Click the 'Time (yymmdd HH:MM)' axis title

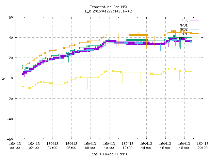pyautogui.click(x=108, y=154)
